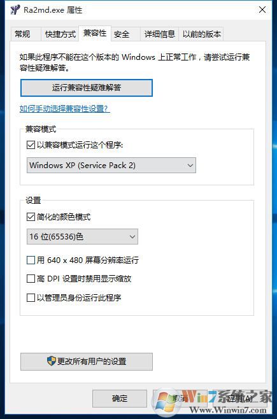Expand the 16 位(65536)色 color dropdown
Image resolution: width=277 pixels, height=419 pixels.
82,236
